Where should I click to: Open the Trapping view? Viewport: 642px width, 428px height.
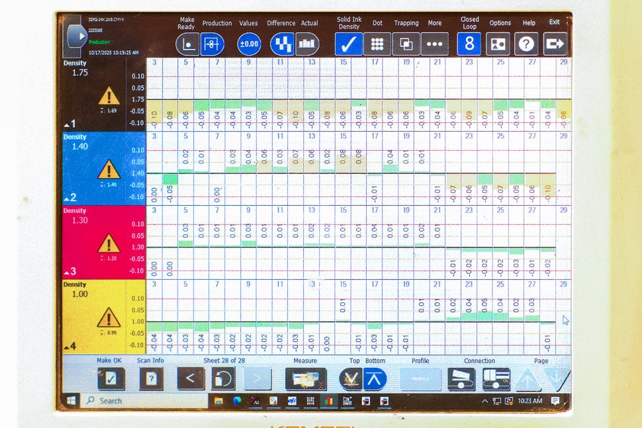406,44
